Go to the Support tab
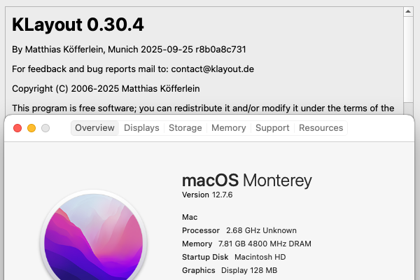Image resolution: width=420 pixels, height=280 pixels. pos(272,128)
